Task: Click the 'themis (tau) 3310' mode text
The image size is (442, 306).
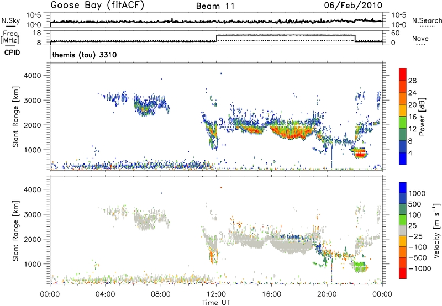Action: point(85,55)
